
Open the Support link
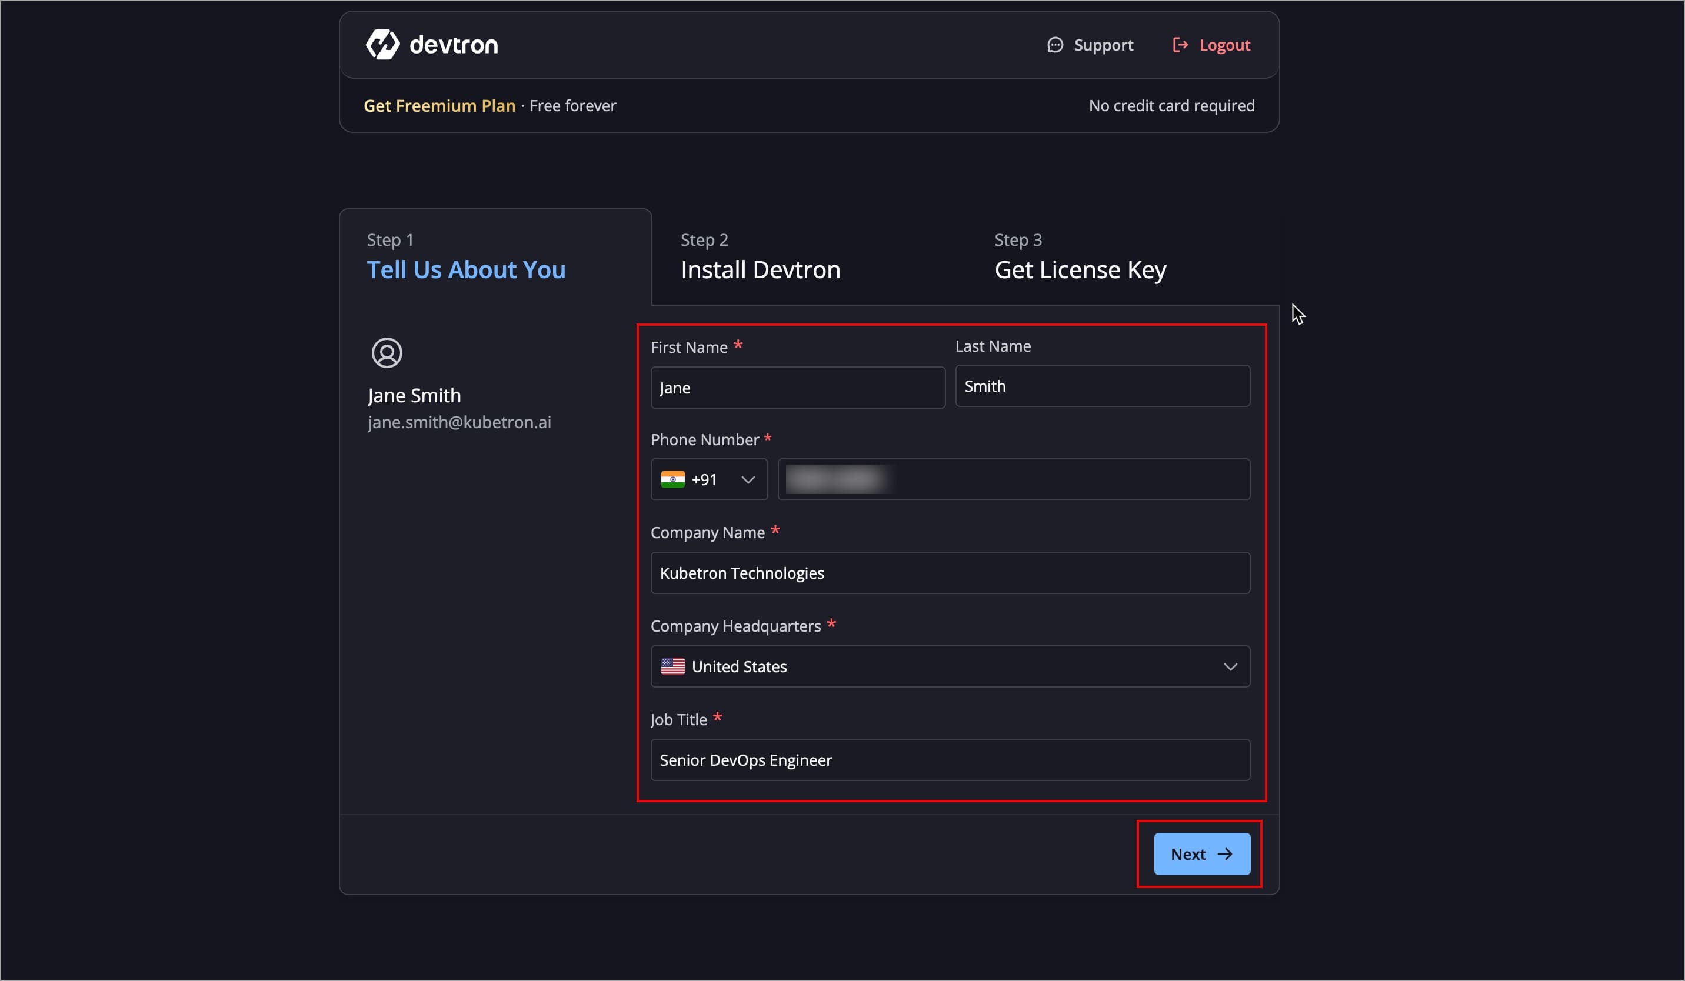click(x=1103, y=45)
